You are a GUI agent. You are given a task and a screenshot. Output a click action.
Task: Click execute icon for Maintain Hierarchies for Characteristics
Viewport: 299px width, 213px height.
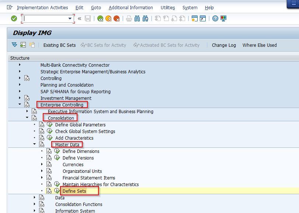pyautogui.click(x=57, y=184)
